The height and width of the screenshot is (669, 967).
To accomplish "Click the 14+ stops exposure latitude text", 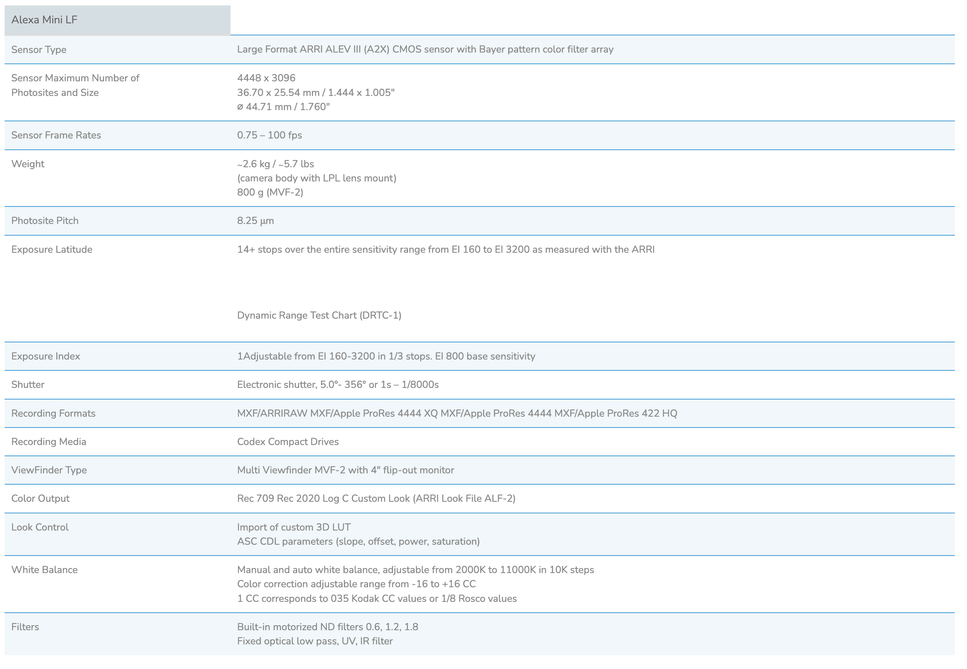I will click(446, 249).
